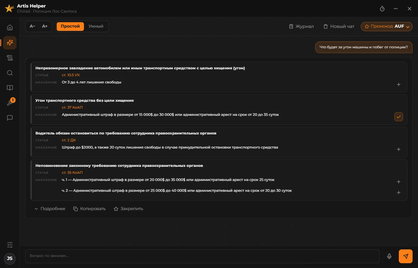Open the Home page from the sidebar

tap(10, 28)
